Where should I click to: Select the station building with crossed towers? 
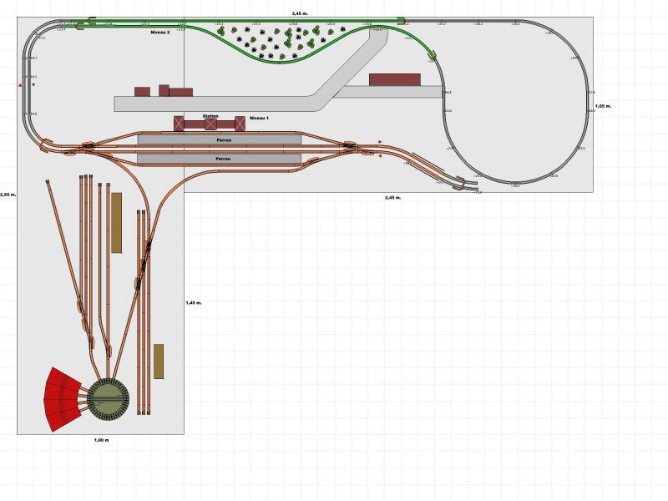(210, 124)
